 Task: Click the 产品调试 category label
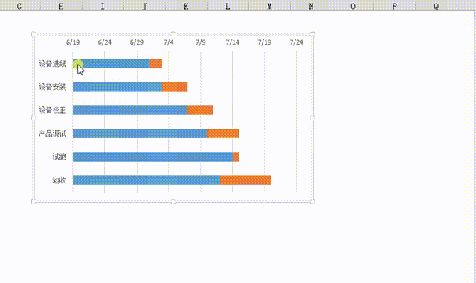pos(53,134)
